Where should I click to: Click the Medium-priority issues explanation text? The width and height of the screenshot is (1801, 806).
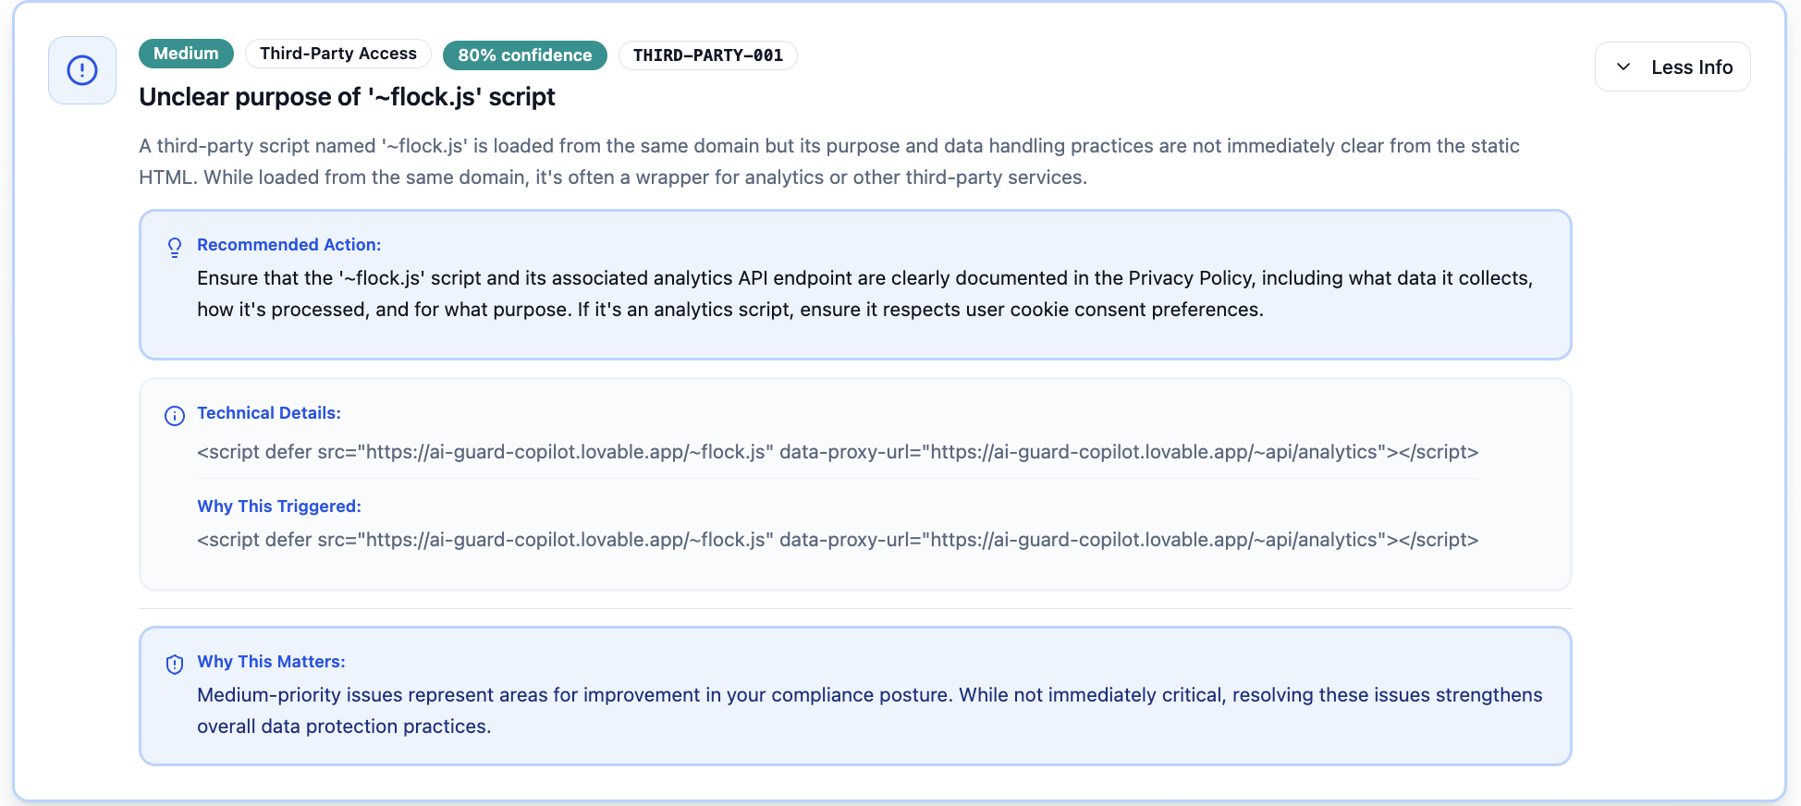[x=869, y=710]
